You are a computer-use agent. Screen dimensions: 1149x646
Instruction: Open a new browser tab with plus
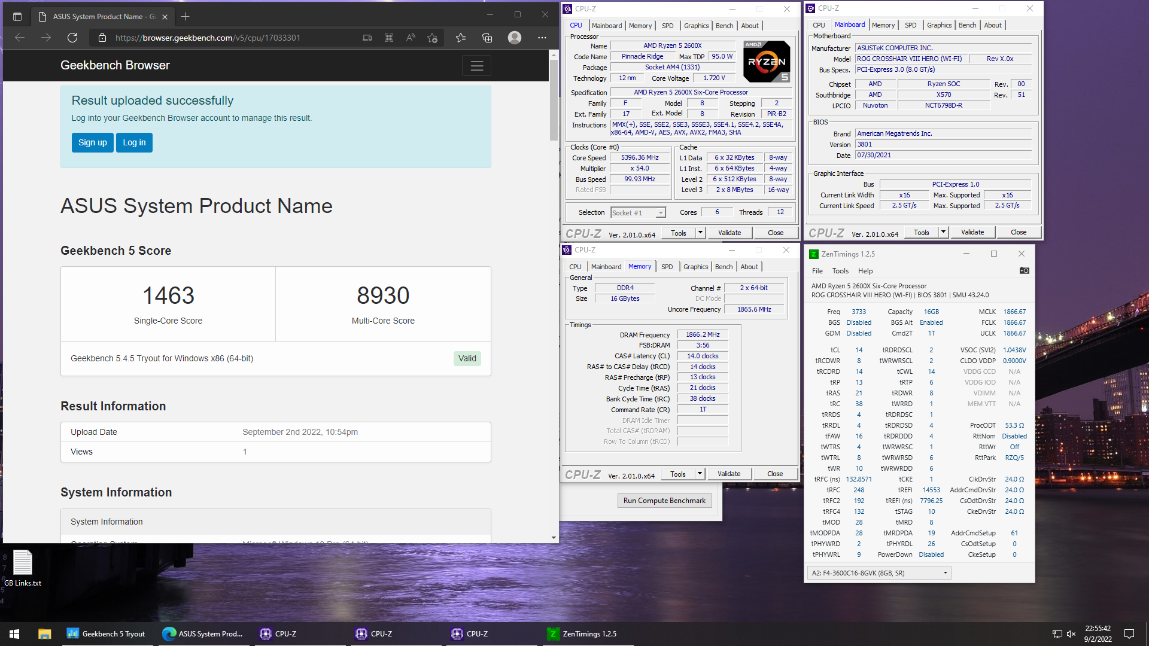[x=185, y=16]
